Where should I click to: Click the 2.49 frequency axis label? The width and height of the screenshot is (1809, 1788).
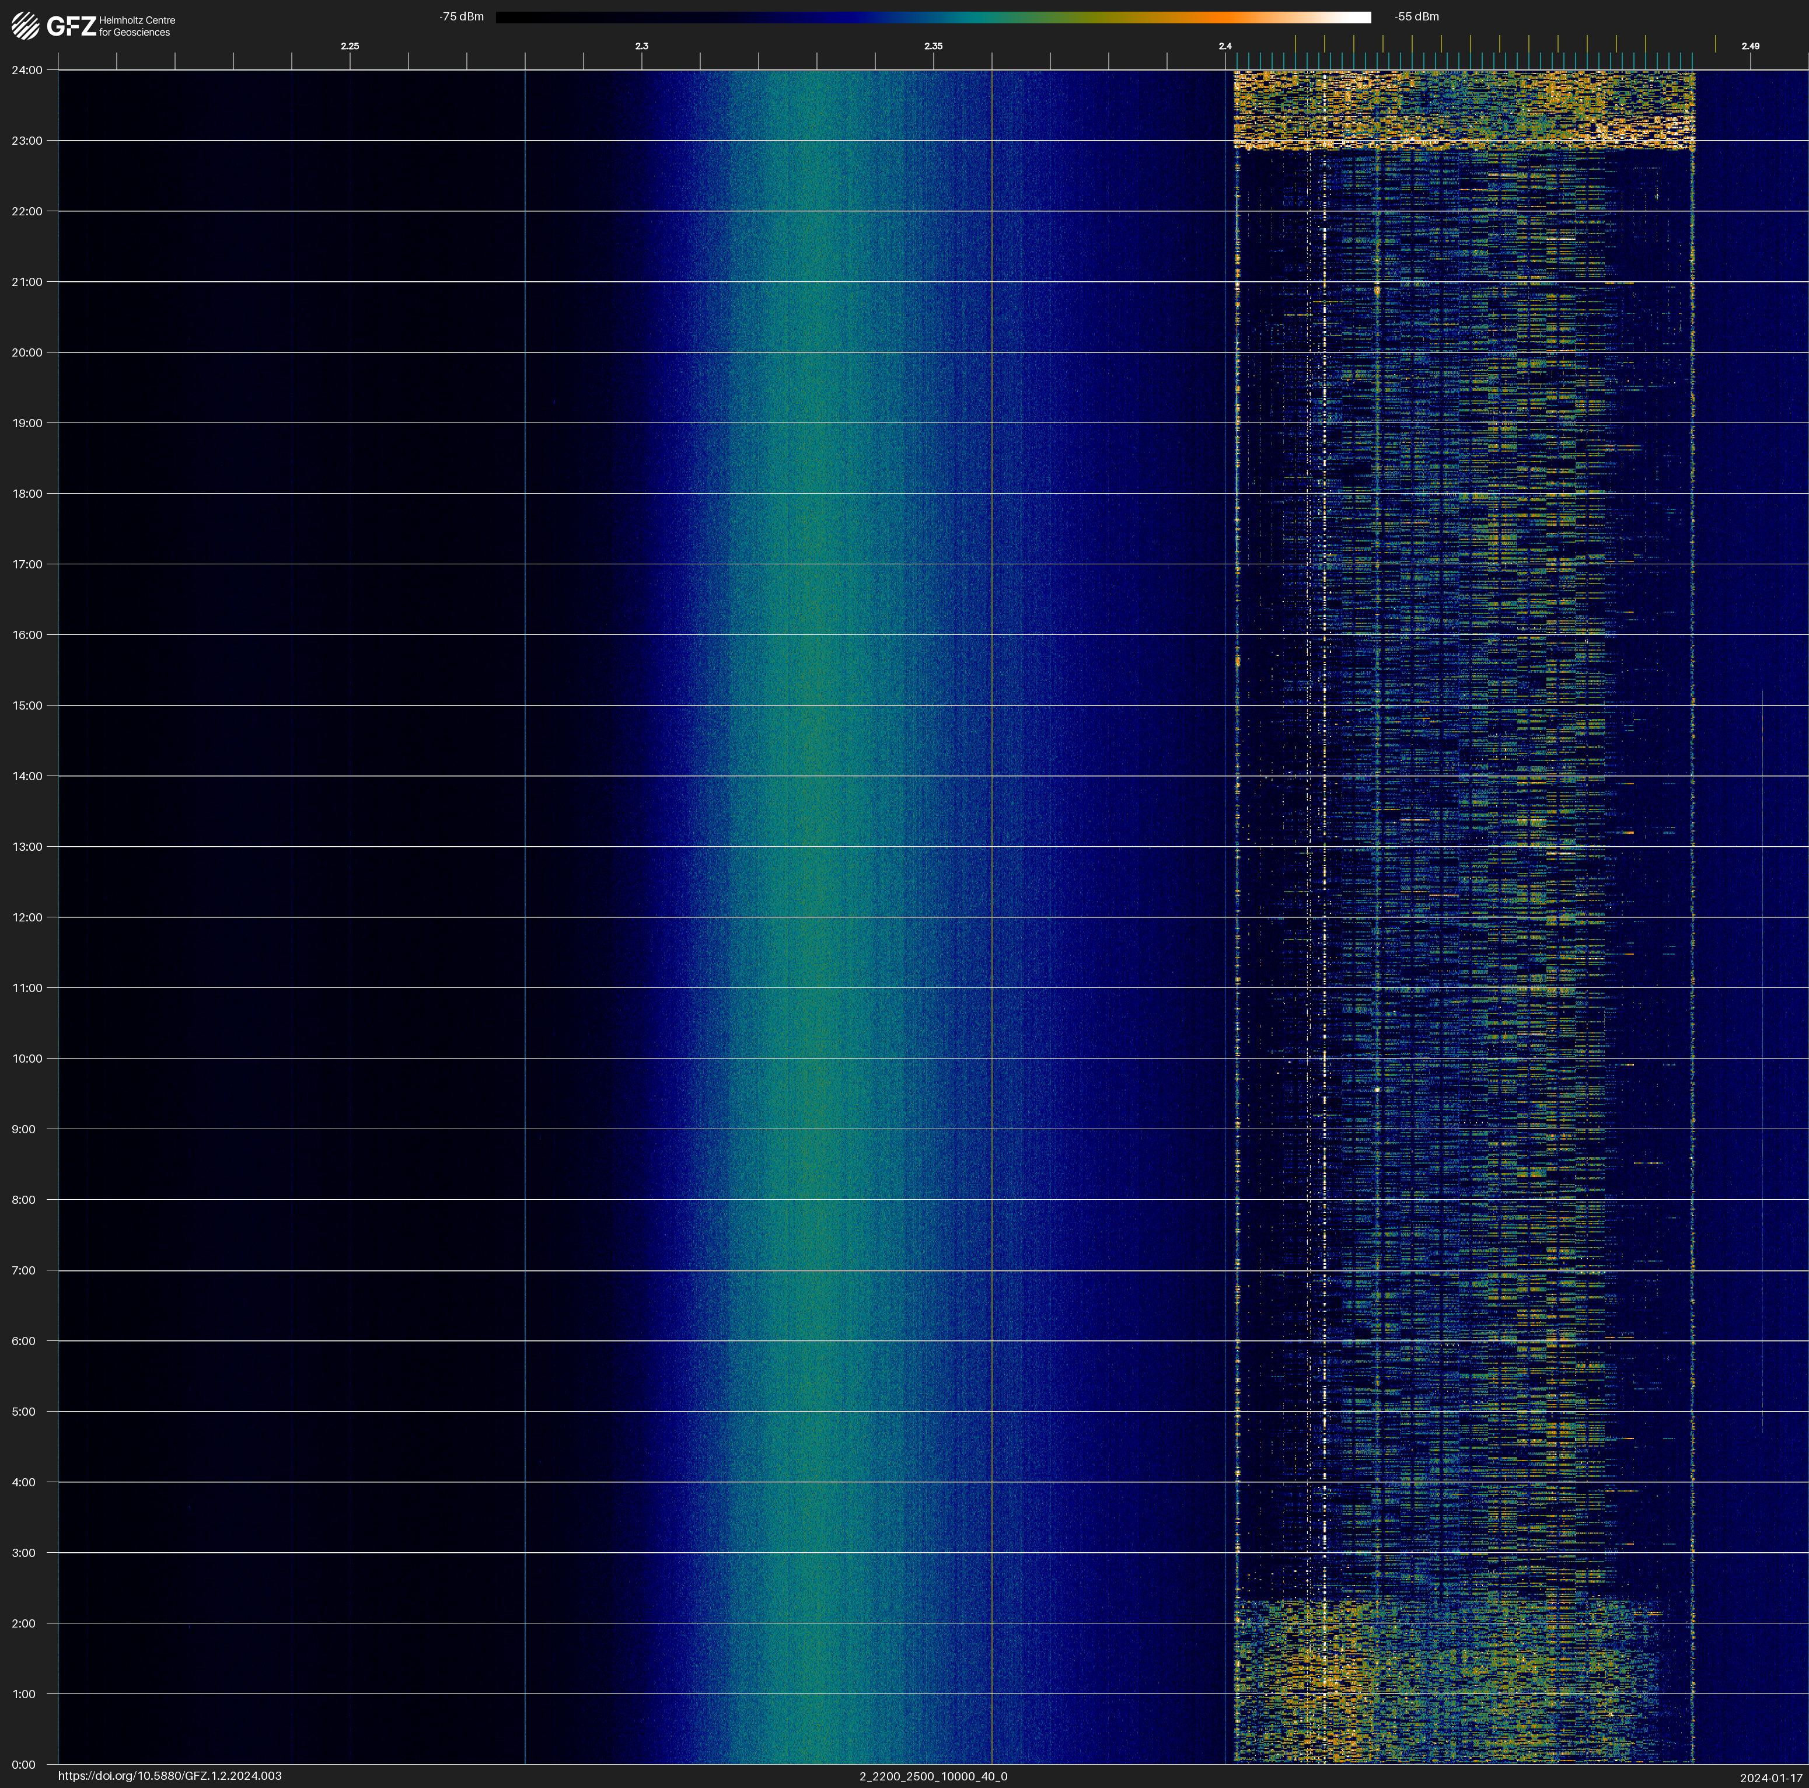1750,46
